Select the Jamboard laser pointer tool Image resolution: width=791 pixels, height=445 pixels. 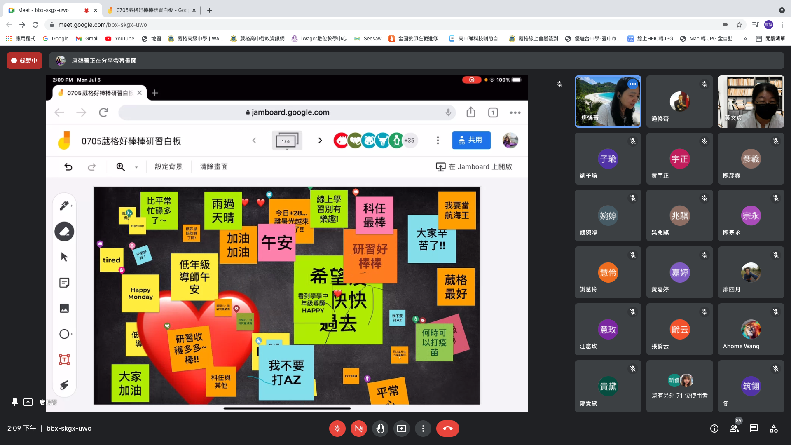[x=64, y=385]
